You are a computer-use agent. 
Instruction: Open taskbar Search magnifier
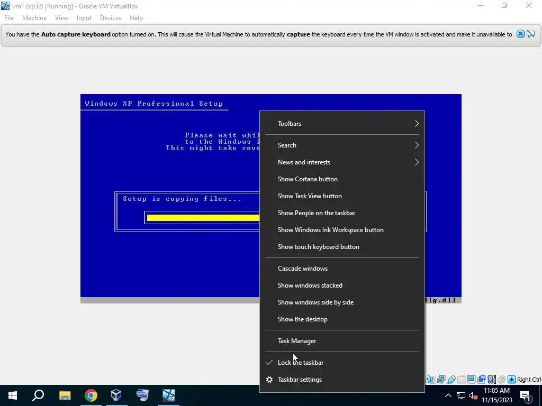[x=38, y=395]
